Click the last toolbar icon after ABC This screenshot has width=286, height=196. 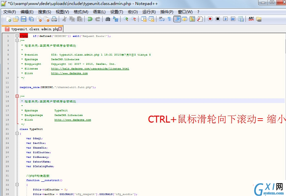(x=259, y=19)
